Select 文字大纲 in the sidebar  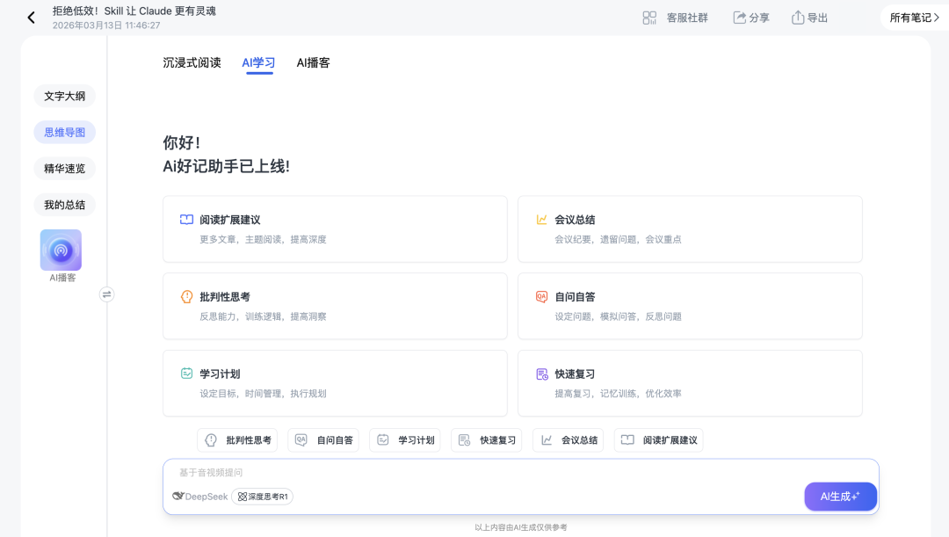65,96
